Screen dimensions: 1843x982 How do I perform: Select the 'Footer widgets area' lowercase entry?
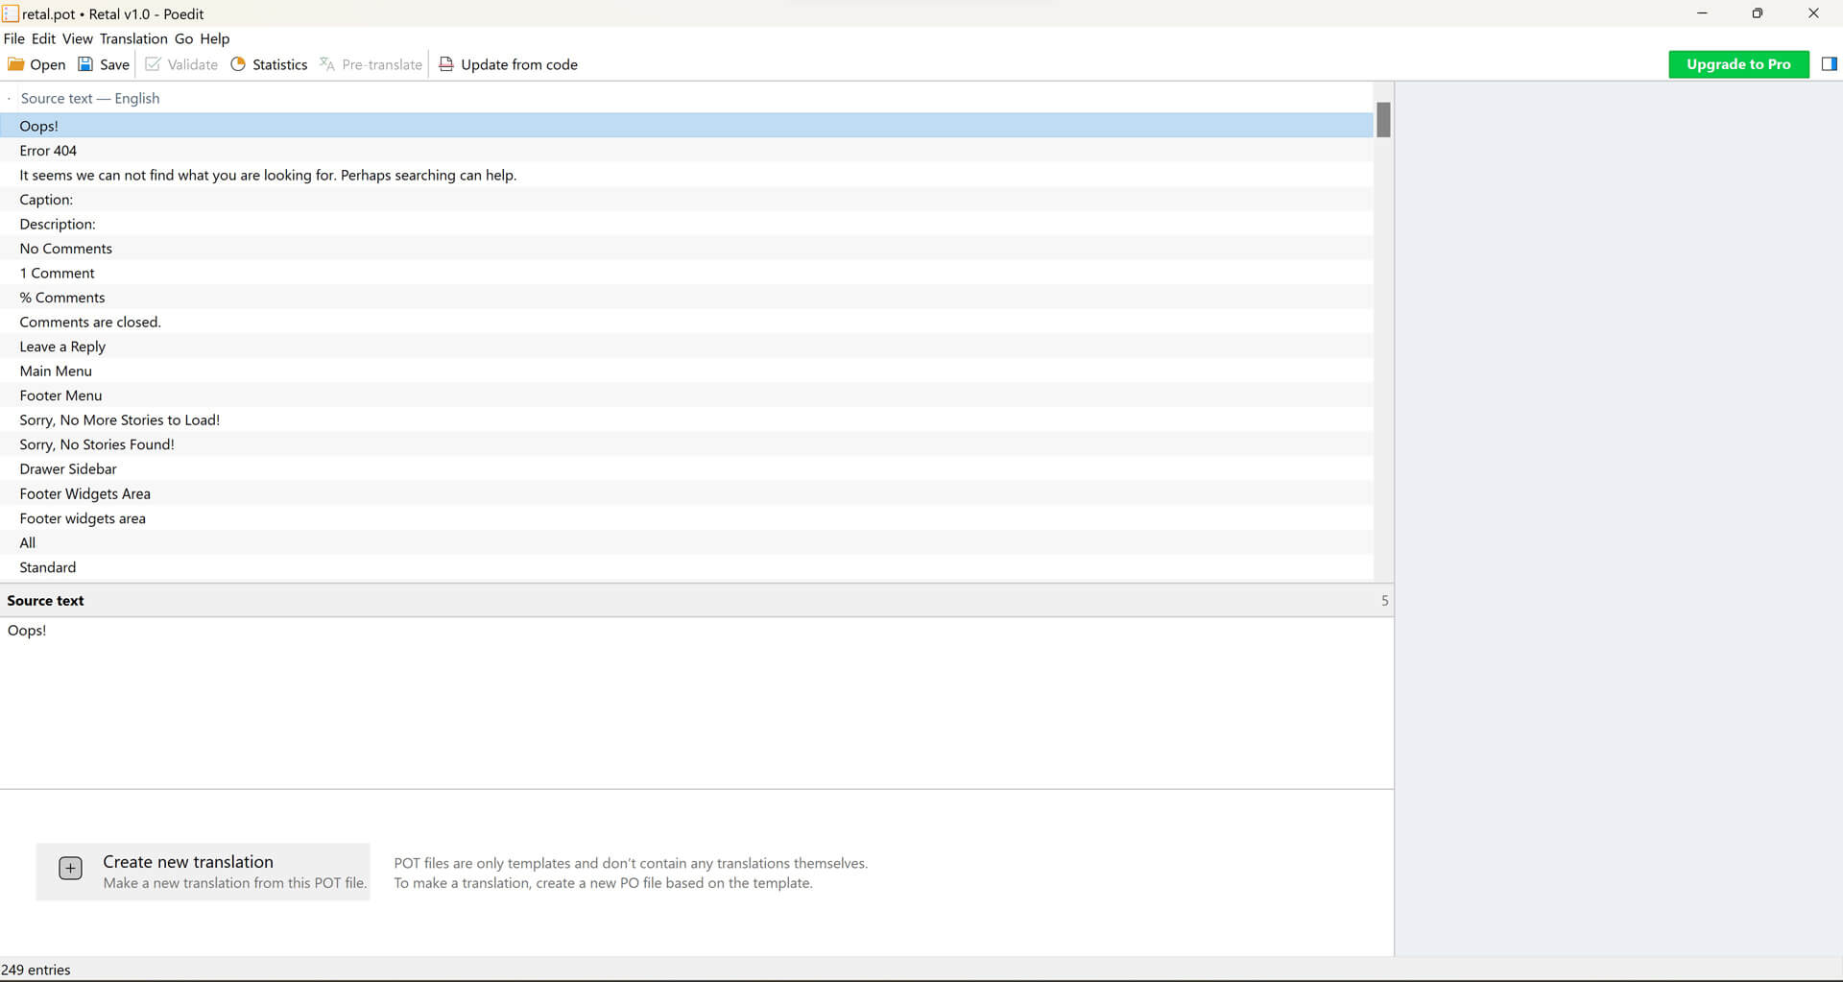686,518
